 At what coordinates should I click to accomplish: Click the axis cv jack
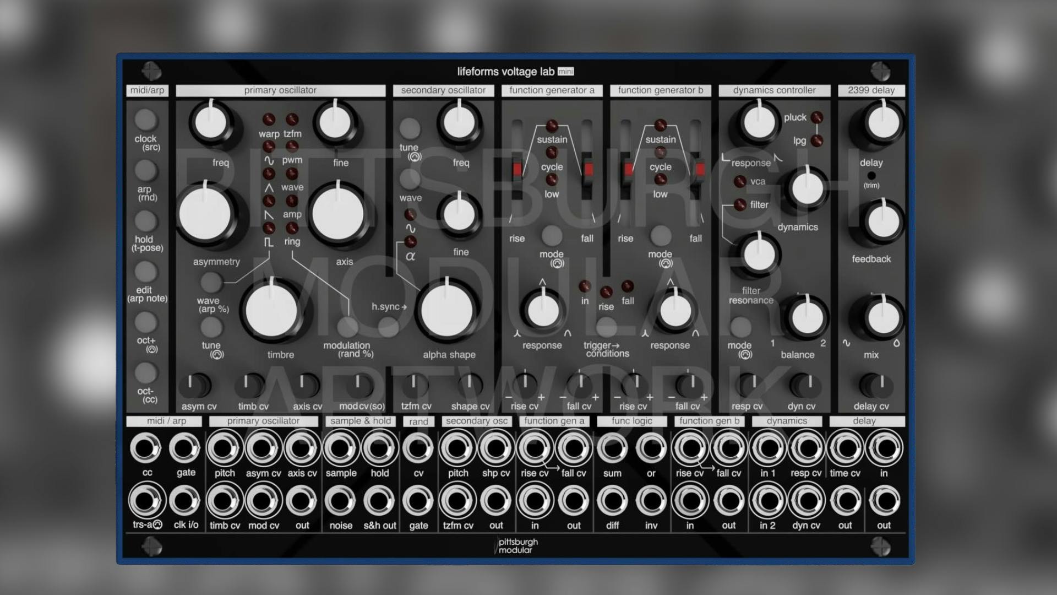pos(302,448)
